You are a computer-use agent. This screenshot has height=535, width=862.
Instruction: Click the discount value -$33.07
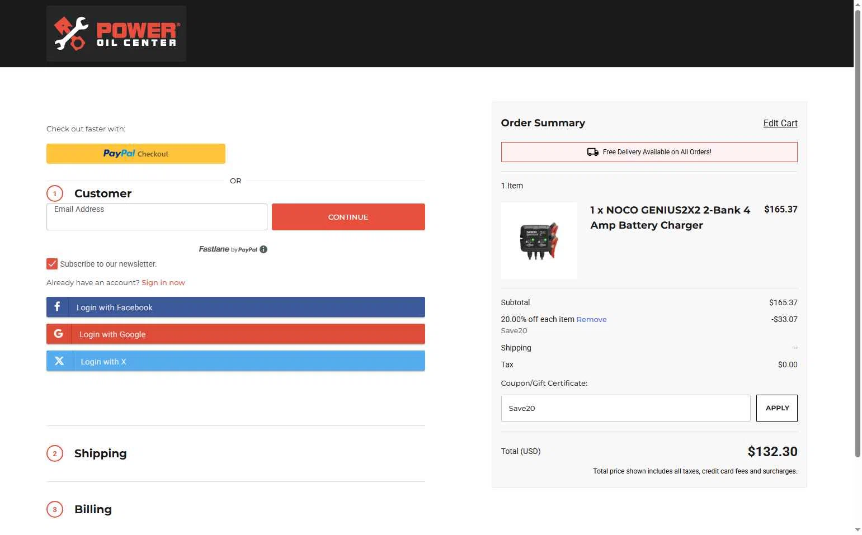click(784, 319)
